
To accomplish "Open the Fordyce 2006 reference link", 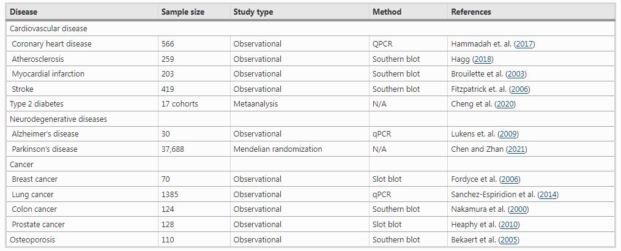I will (510, 179).
